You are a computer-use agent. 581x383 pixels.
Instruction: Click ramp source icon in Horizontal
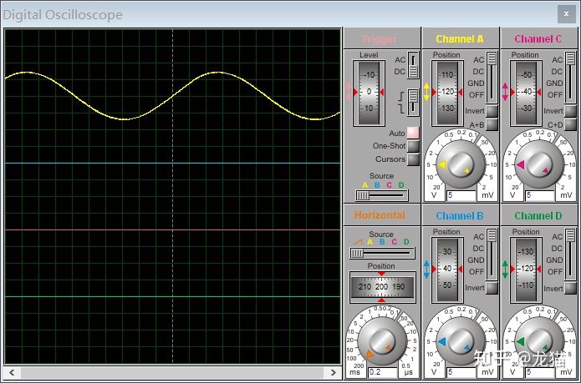pos(358,242)
